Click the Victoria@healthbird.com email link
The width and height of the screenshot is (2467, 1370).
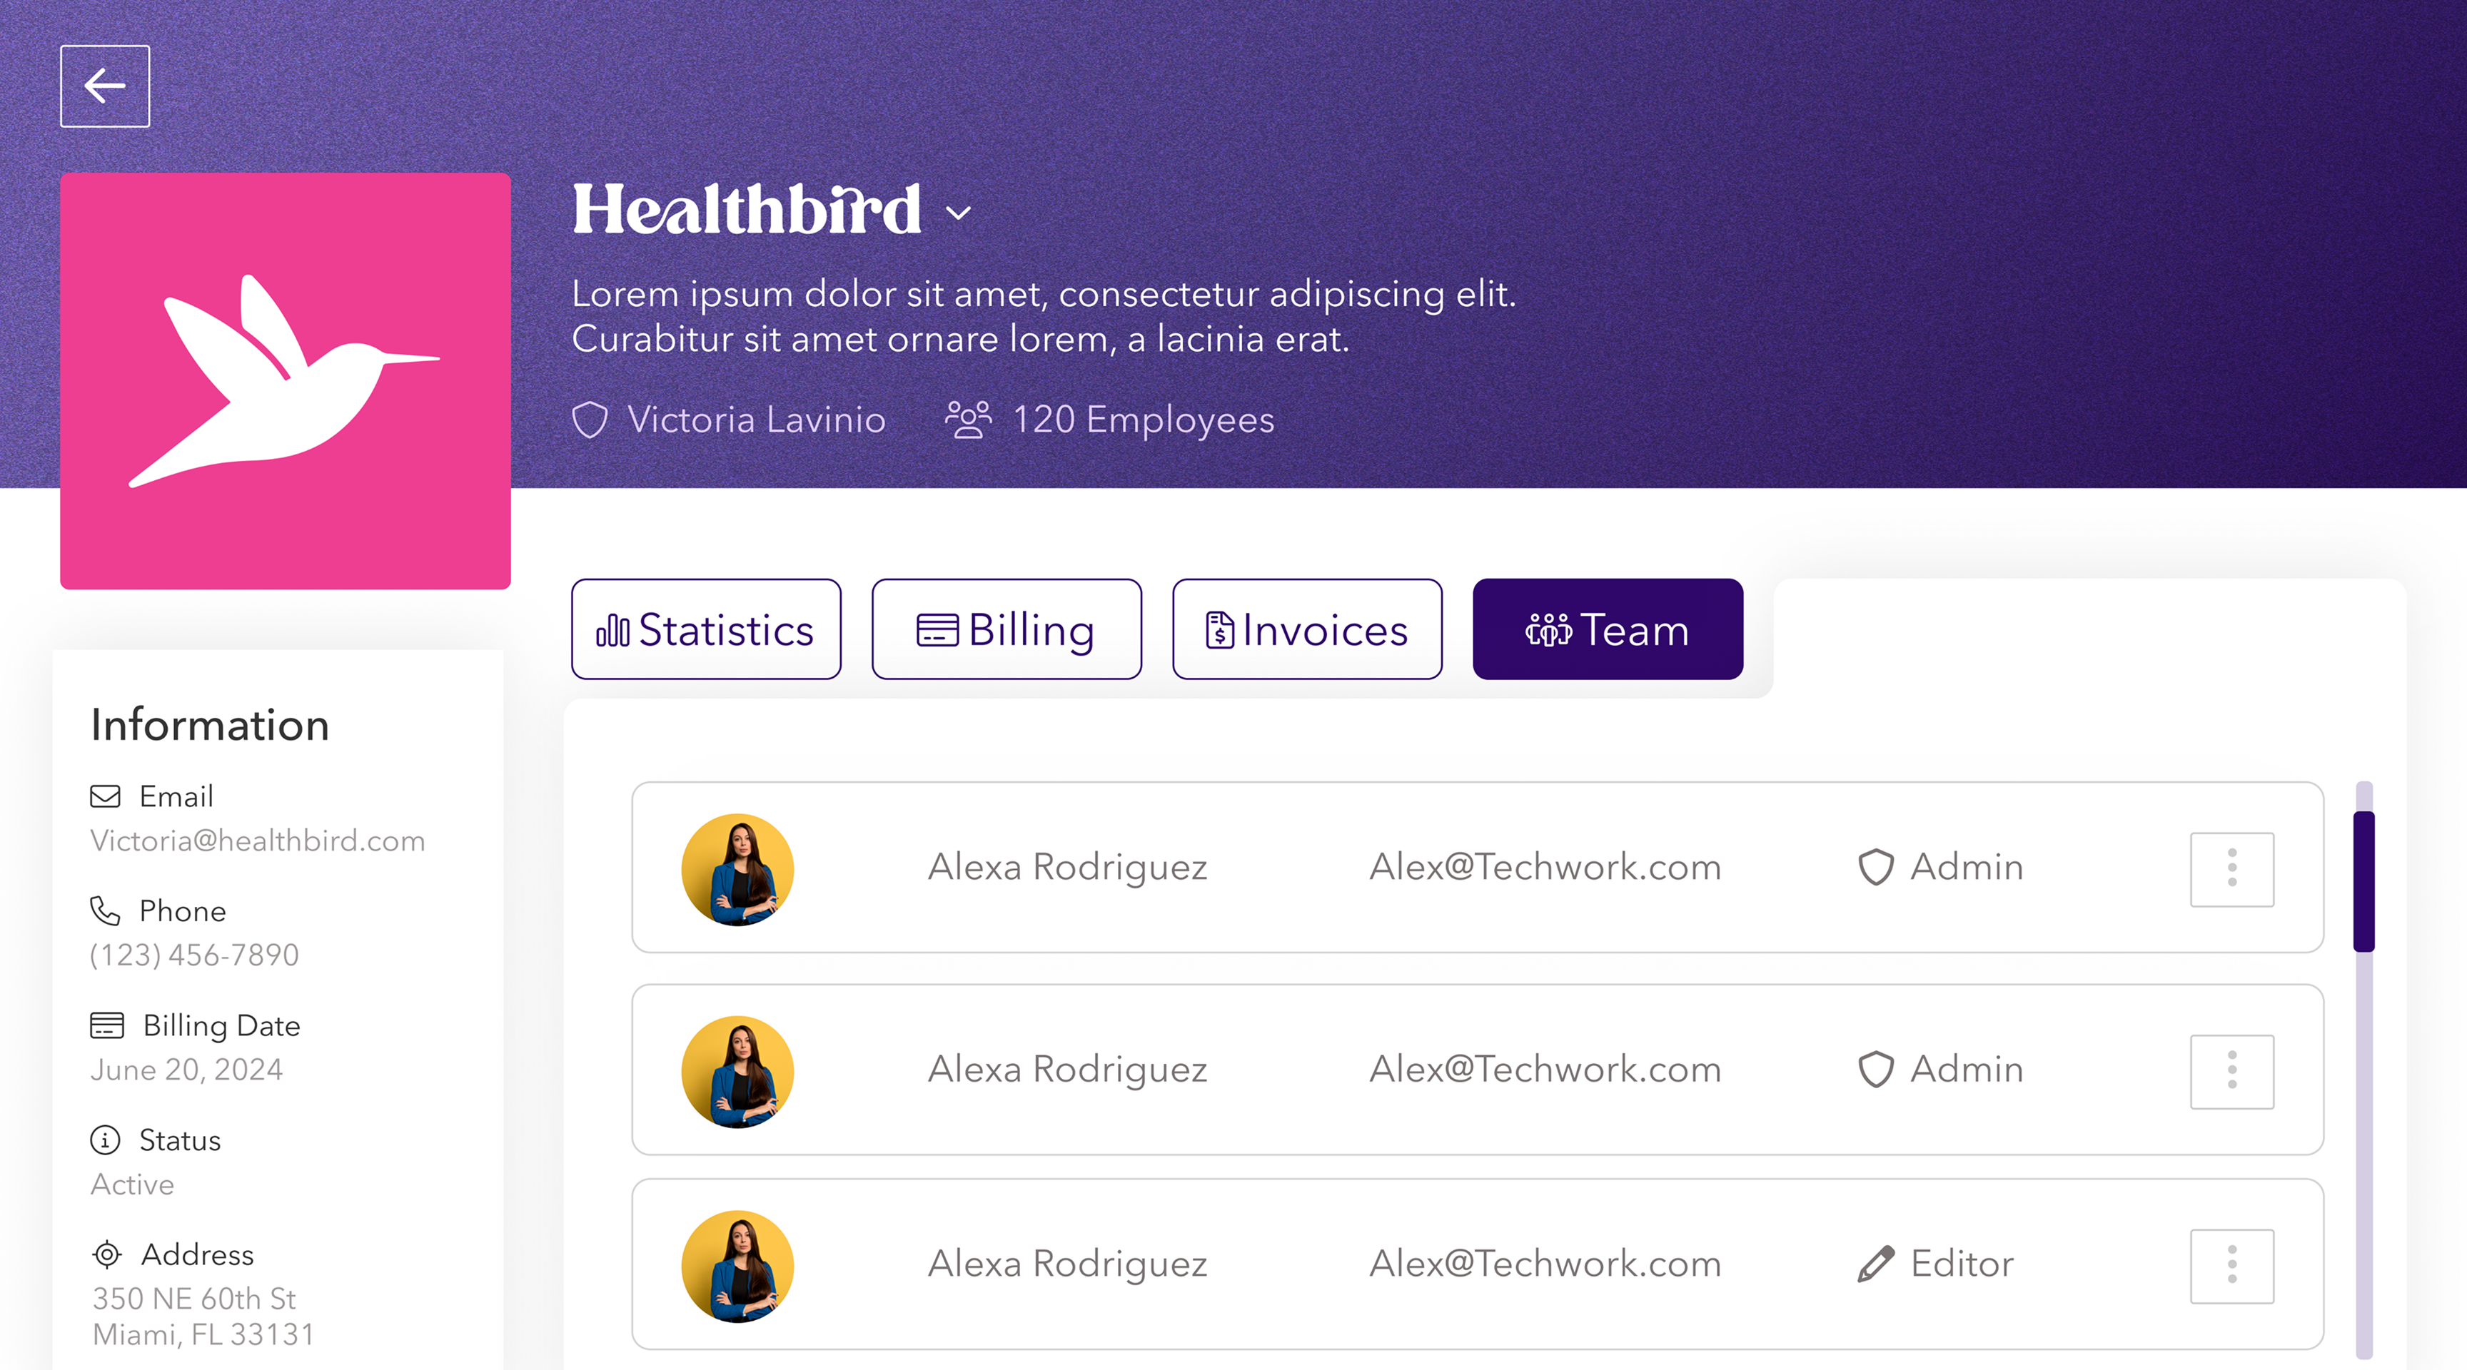point(258,841)
